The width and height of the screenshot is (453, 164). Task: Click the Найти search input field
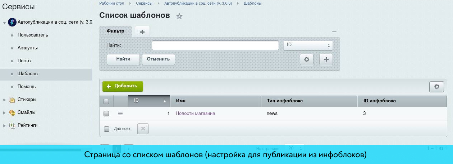(215, 45)
